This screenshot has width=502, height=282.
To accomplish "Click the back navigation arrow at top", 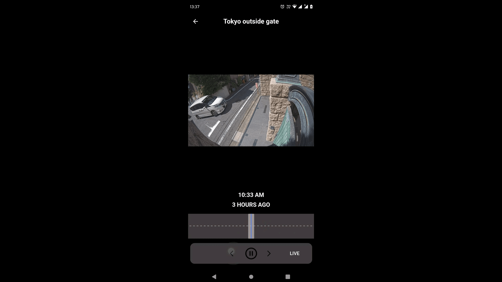I will 196,21.
